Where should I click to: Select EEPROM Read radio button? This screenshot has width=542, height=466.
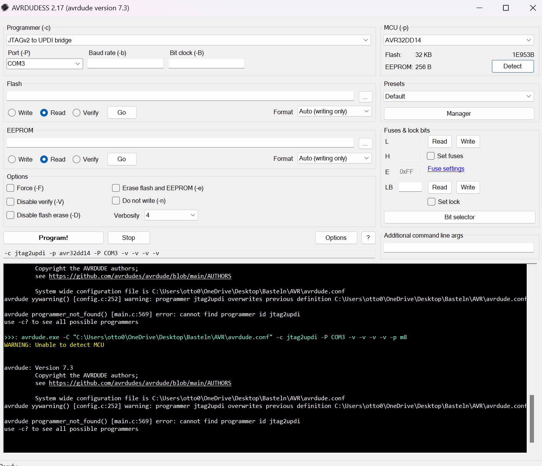44,159
